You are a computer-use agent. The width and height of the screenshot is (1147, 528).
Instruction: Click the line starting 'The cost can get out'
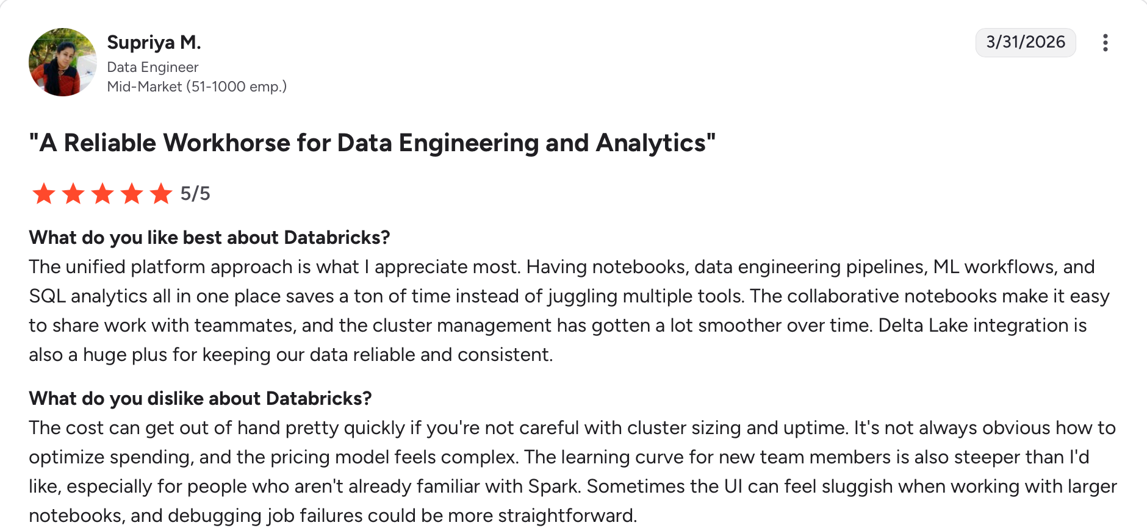[x=572, y=428]
